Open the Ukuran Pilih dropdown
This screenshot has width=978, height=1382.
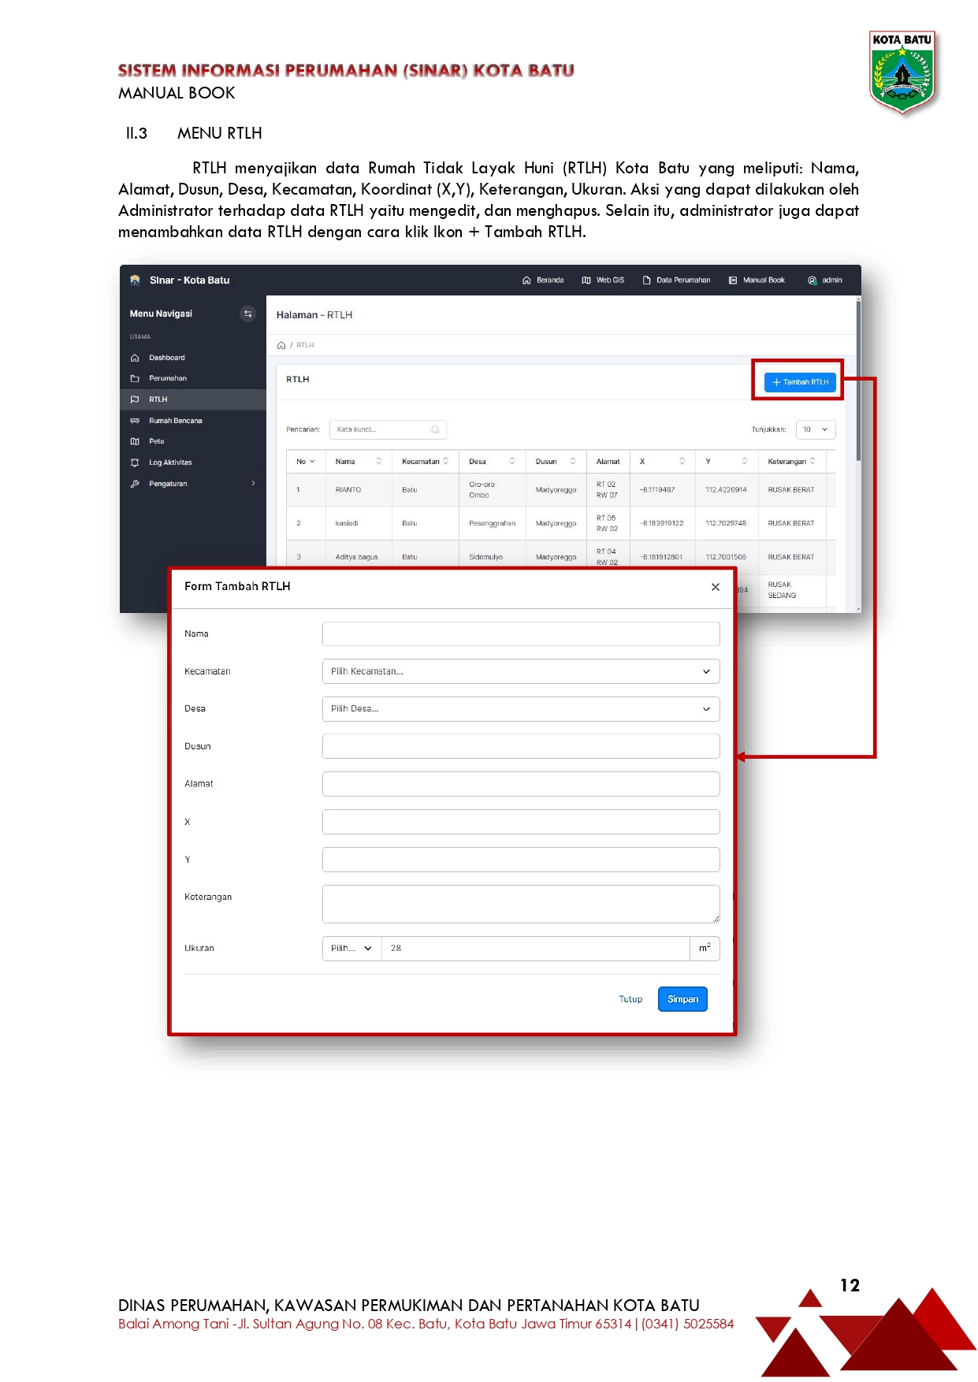[x=351, y=949]
